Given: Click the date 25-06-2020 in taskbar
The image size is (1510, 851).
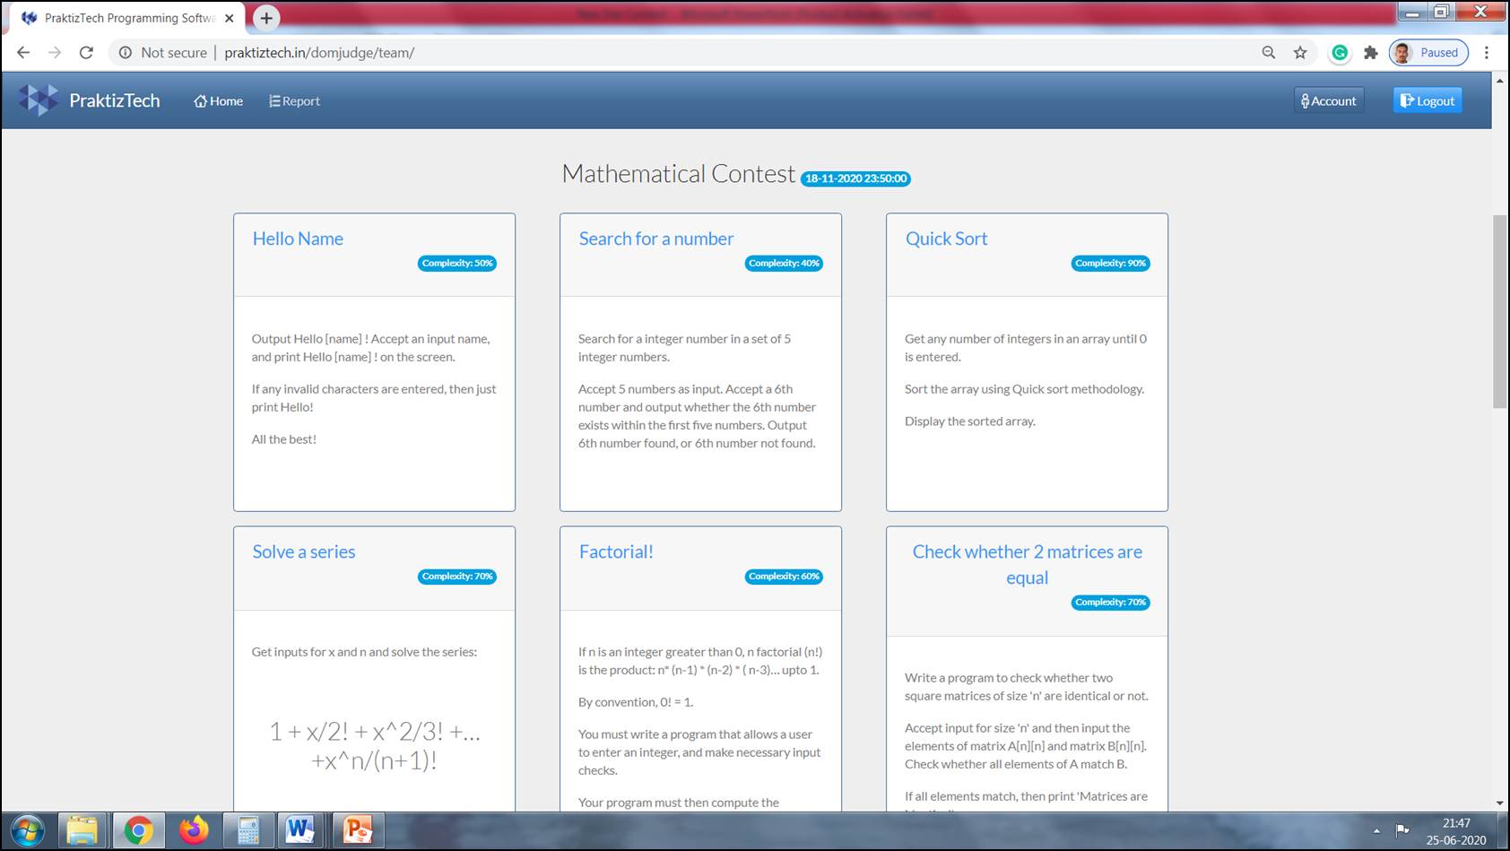Looking at the screenshot, I should (x=1456, y=840).
